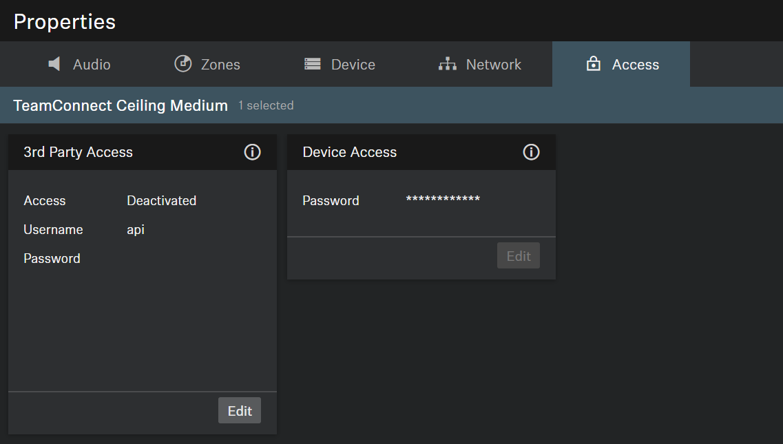Click the 3rd Party Access panel title
This screenshot has width=783, height=444.
coord(78,152)
